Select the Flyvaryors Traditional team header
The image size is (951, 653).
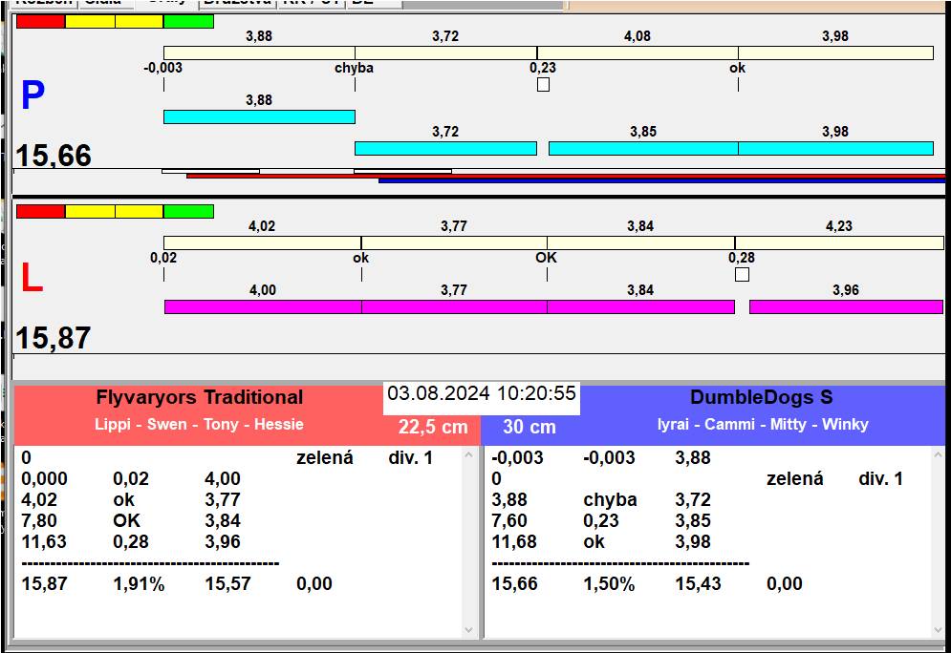click(199, 397)
